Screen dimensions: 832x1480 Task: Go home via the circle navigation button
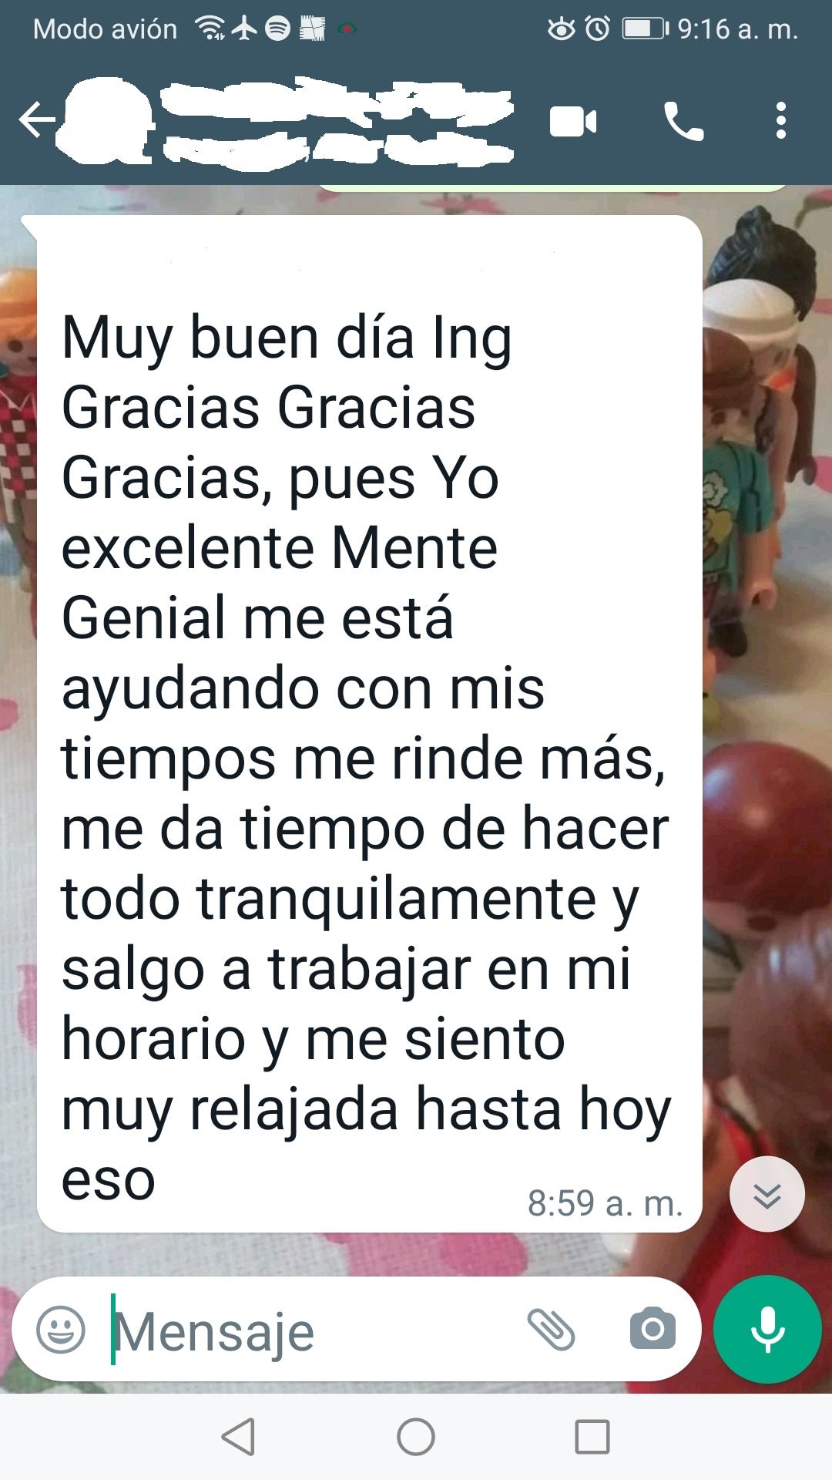[x=416, y=1437]
